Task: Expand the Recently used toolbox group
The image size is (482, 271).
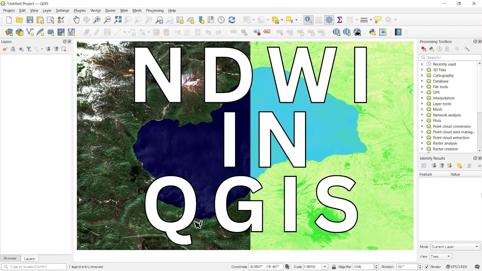Action: click(x=422, y=64)
